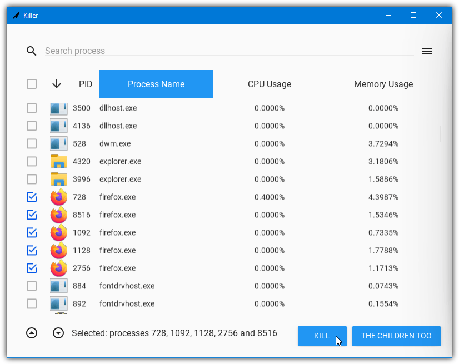Click the selected processes status text
459x364 pixels.
[x=174, y=333]
